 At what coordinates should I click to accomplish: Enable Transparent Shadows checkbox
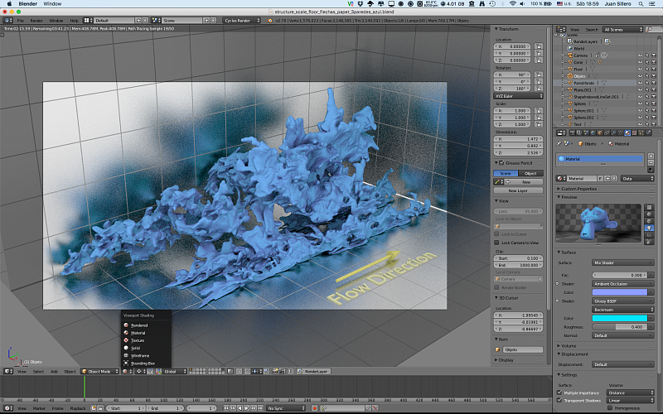point(560,399)
